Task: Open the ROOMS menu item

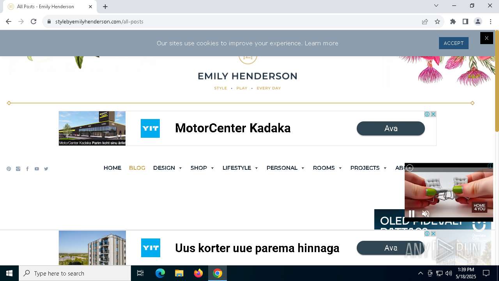Action: tap(324, 168)
